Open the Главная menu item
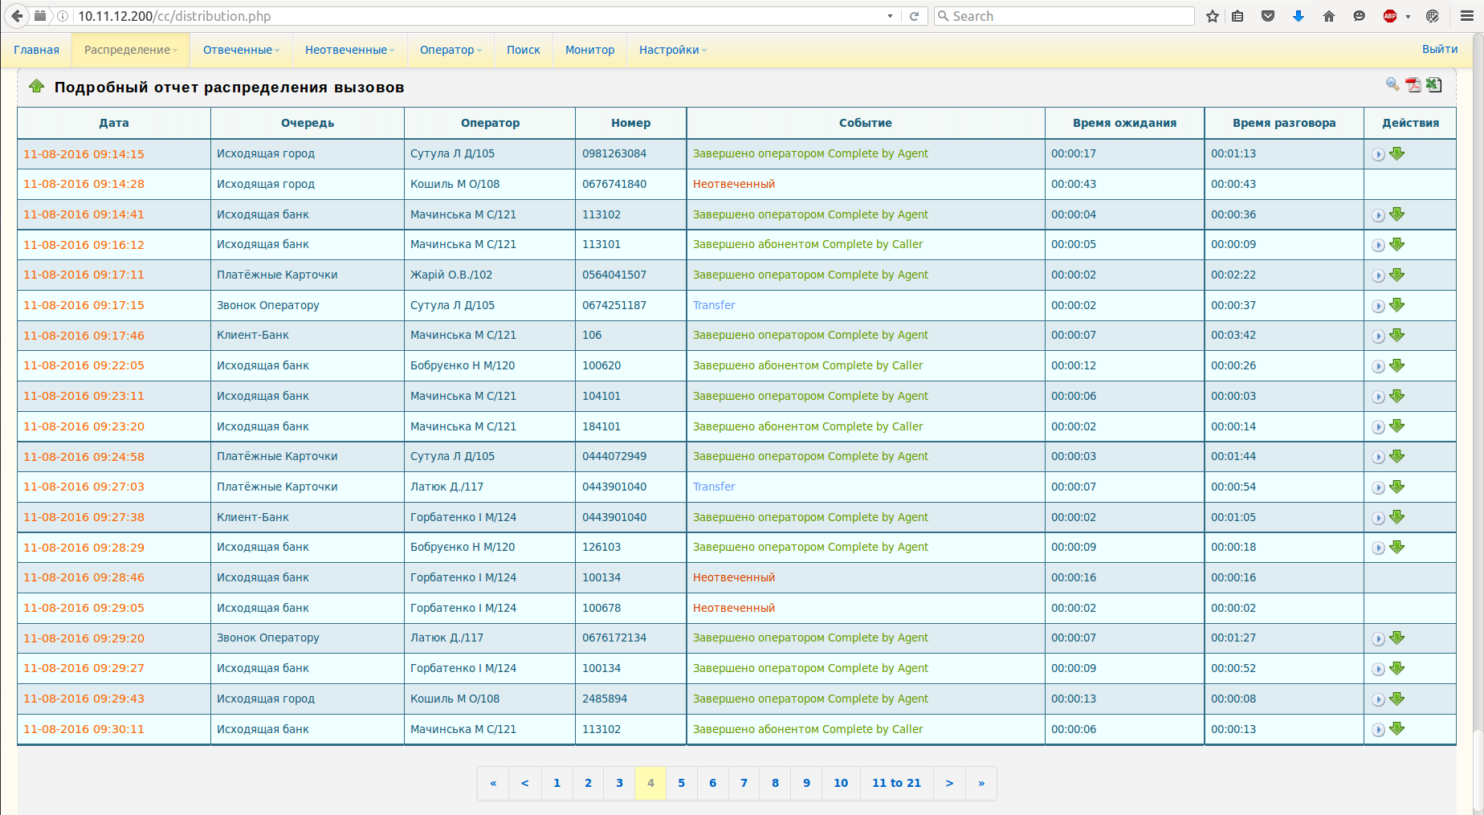This screenshot has width=1484, height=815. [36, 50]
